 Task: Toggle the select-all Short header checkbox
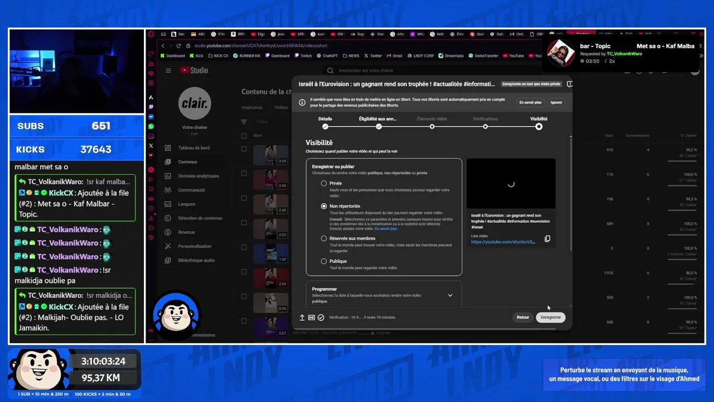tap(244, 136)
